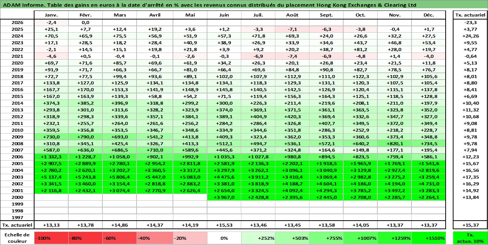488x245 pixels.
Task: Select the +1 332,3 cell for Janv. 2006
Action: coord(51,157)
